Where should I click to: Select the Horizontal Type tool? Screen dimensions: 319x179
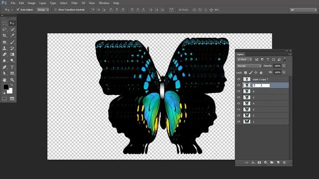click(x=12, y=67)
